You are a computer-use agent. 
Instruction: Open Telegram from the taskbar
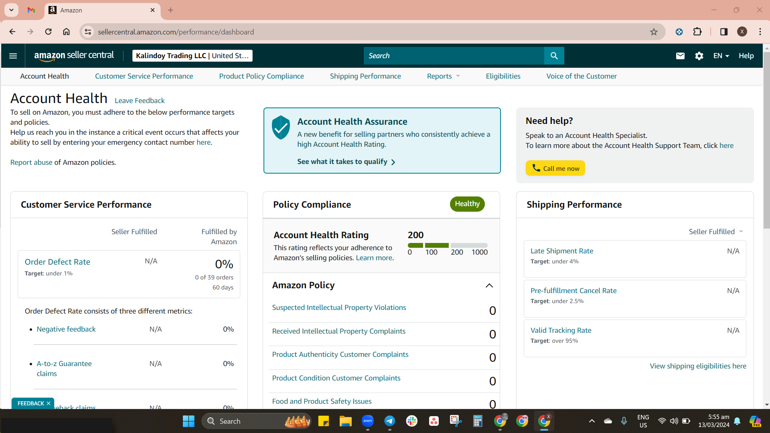pyautogui.click(x=389, y=421)
